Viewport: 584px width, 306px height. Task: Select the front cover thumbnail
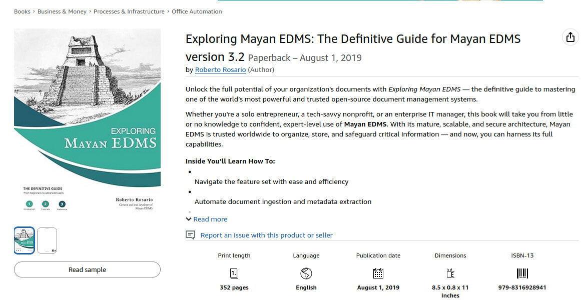pyautogui.click(x=24, y=240)
